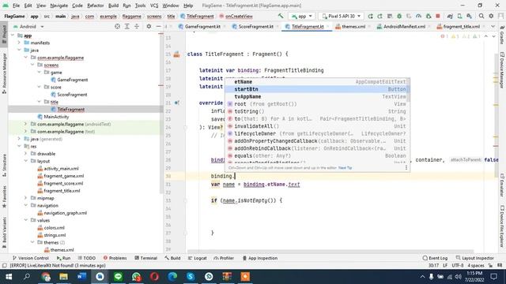Collapse the navigation folder
The image size is (506, 284).
click(x=25, y=205)
